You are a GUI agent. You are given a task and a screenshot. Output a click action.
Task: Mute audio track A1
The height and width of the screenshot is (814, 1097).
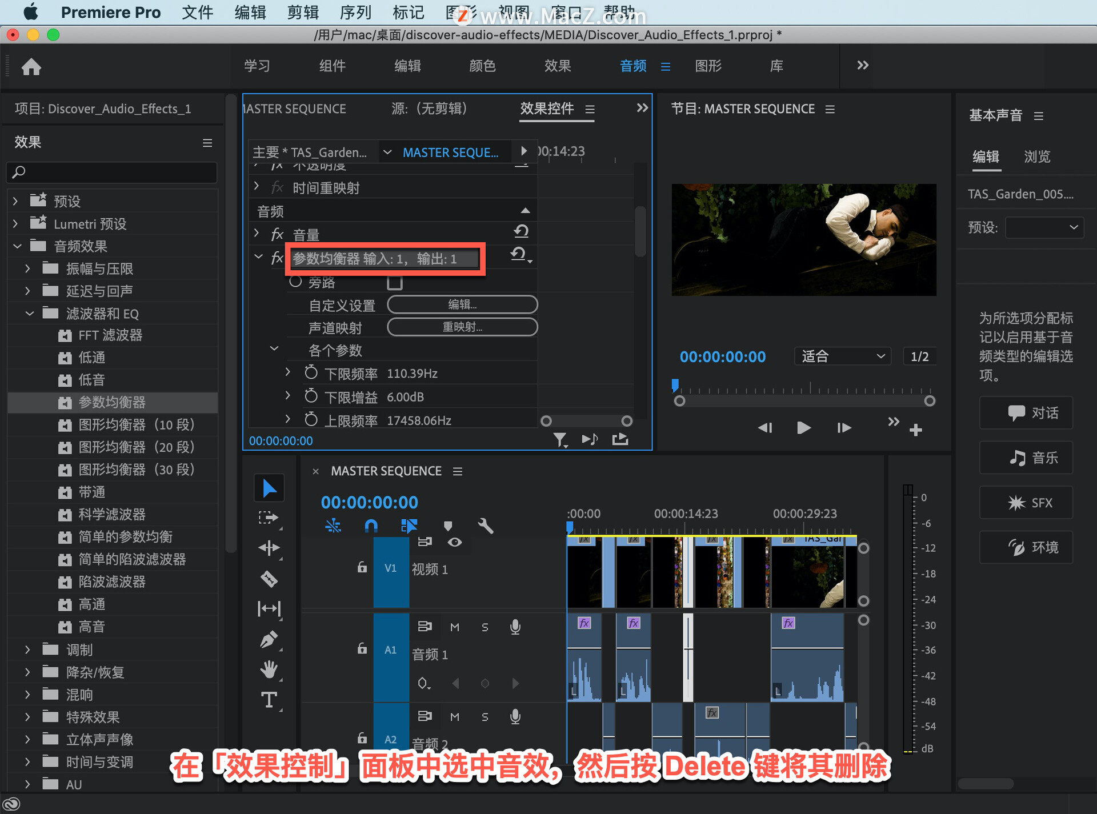[x=455, y=627]
